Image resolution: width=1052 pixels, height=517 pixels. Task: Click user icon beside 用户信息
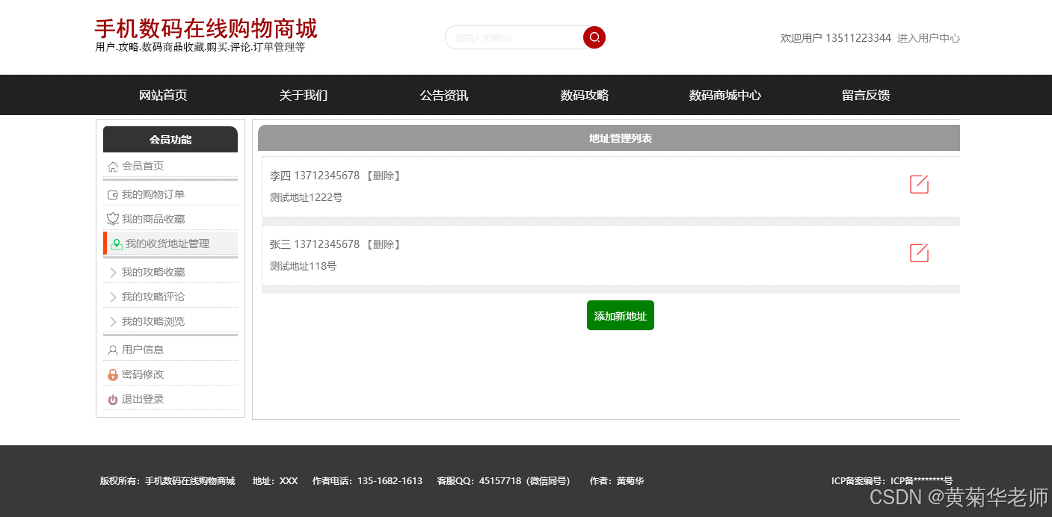click(x=113, y=350)
